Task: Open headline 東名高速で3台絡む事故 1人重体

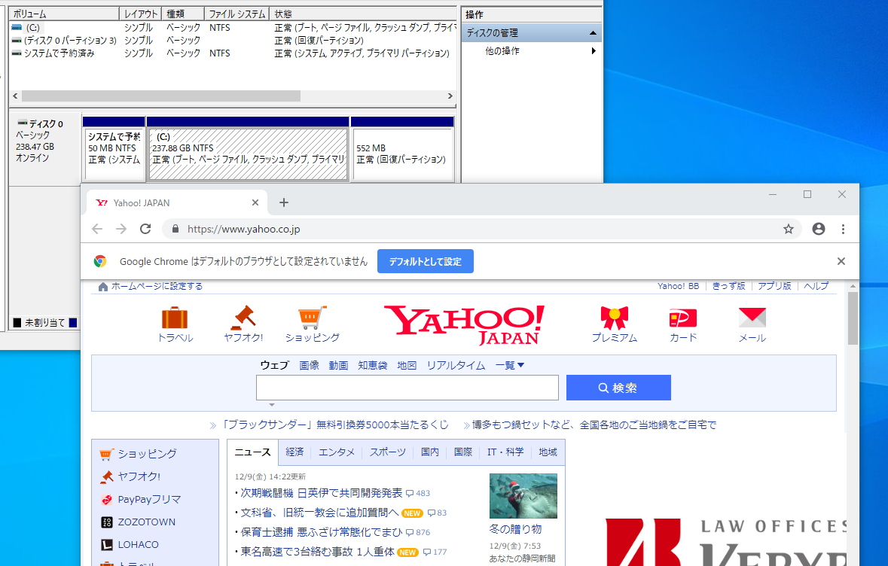Action: tap(317, 552)
